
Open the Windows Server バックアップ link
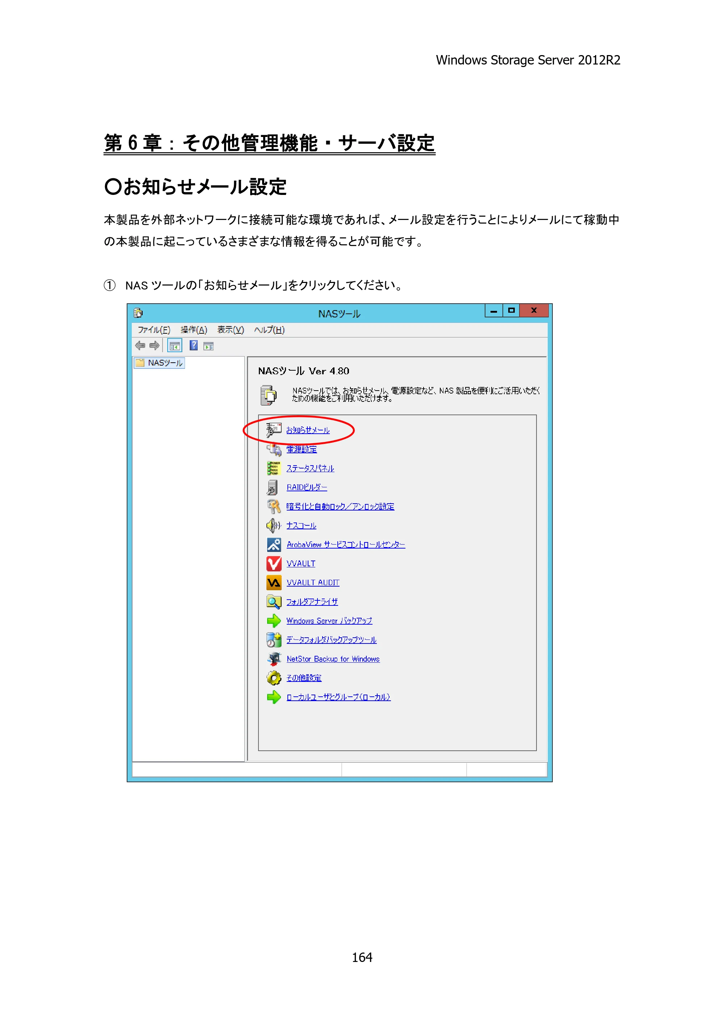pyautogui.click(x=329, y=621)
